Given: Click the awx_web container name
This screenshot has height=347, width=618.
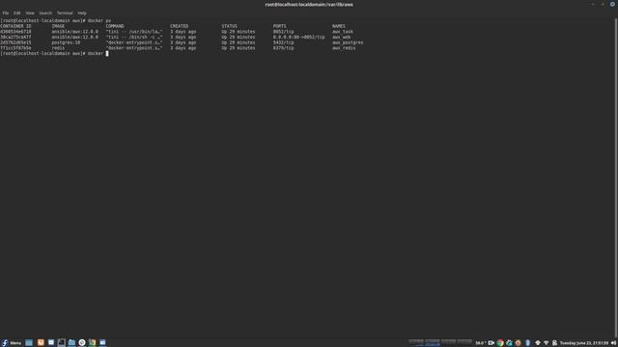Looking at the screenshot, I should pyautogui.click(x=341, y=37).
